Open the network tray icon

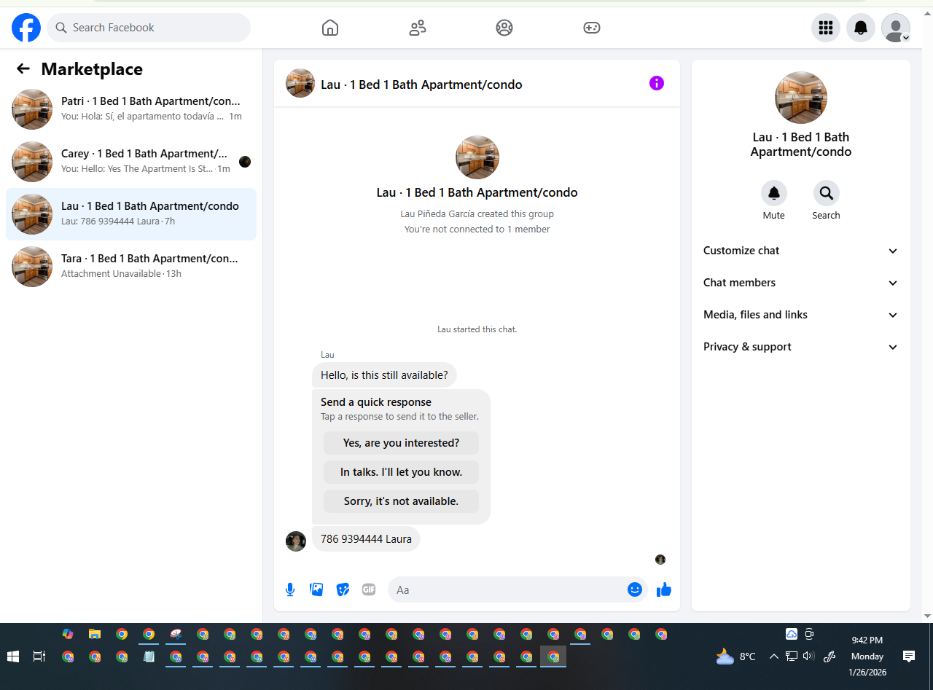coord(792,656)
